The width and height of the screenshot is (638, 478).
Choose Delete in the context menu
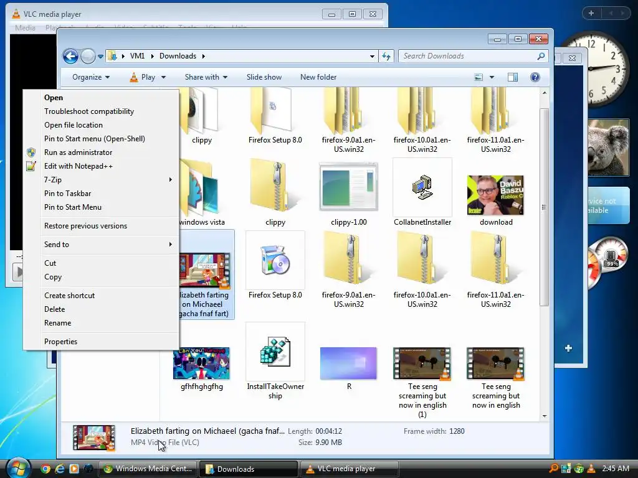[x=101, y=309]
